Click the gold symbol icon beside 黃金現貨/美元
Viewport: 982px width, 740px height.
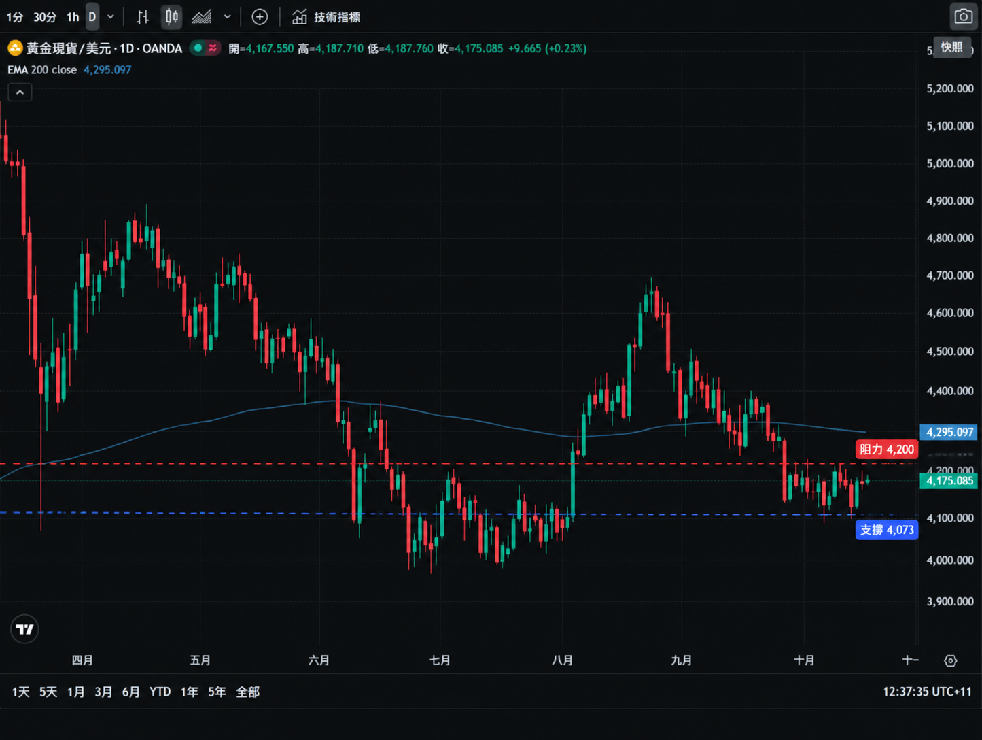(x=15, y=48)
